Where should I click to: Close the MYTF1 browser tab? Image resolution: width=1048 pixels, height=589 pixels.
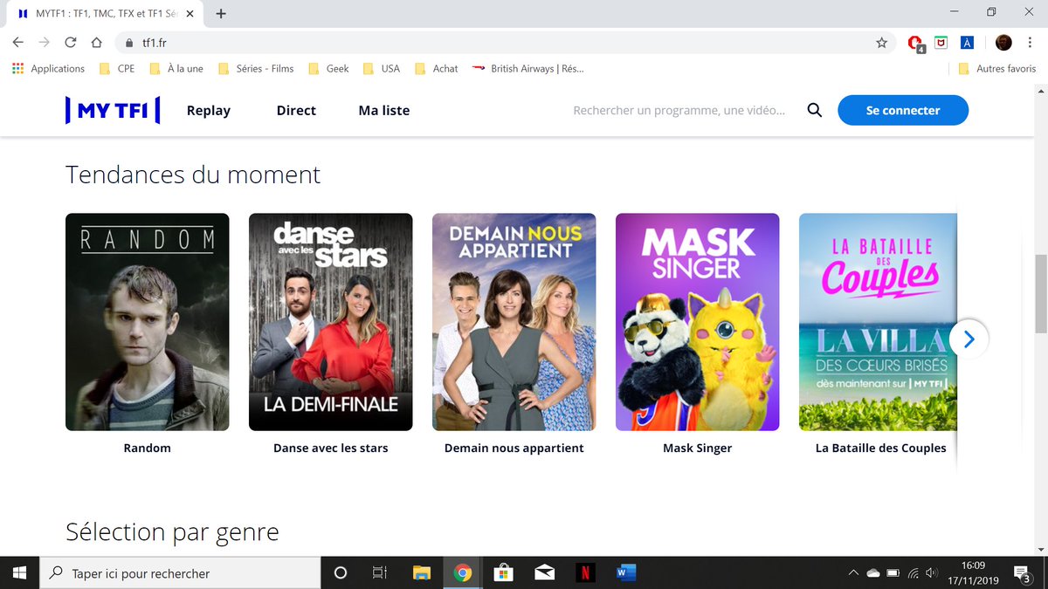190,14
